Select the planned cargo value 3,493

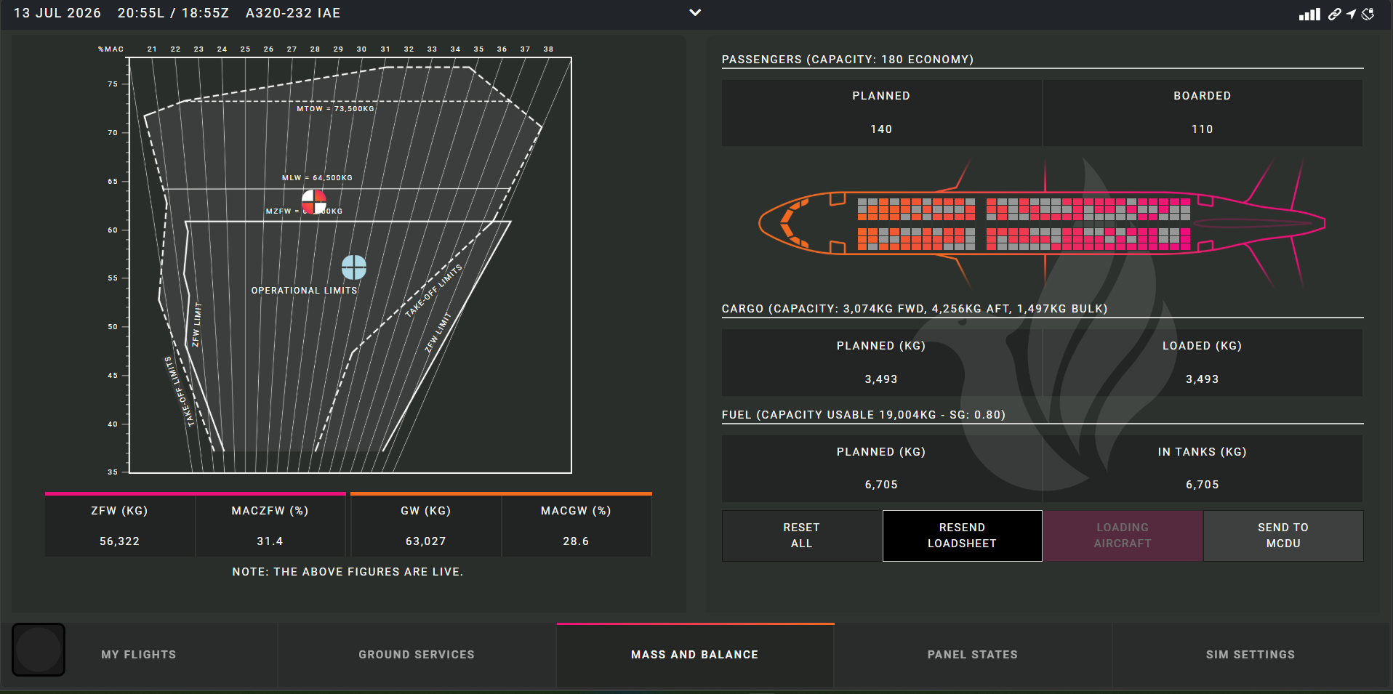881,379
